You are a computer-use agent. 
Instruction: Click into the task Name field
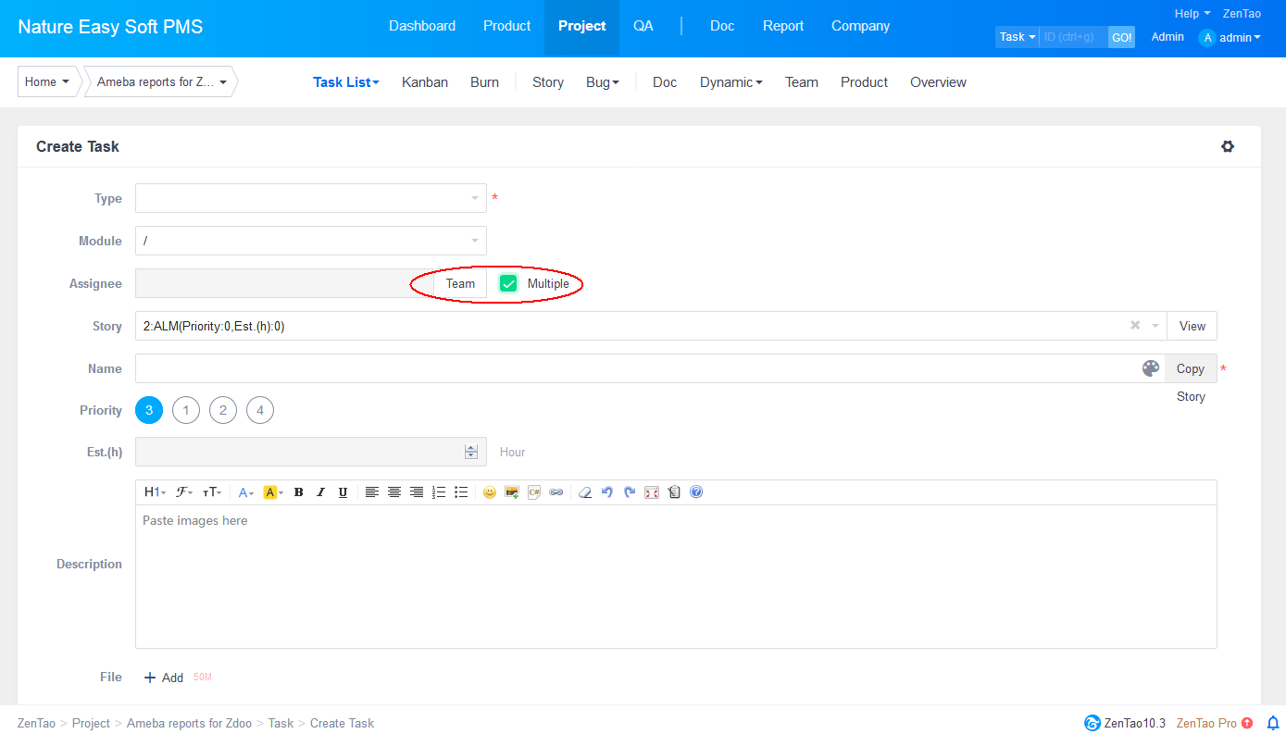click(x=637, y=368)
